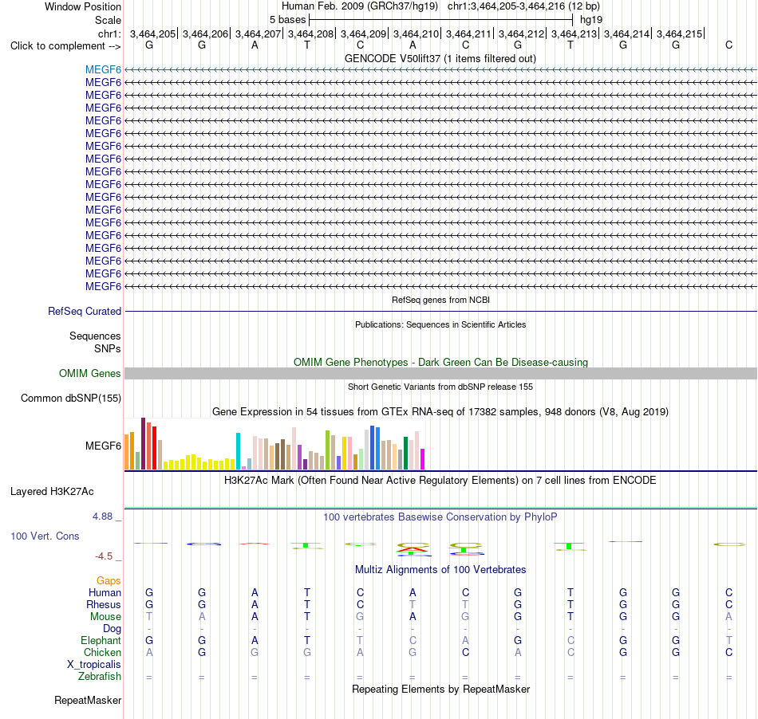Click the GTEx 'Gene Expression in 54 tissues' title
Image resolution: width=758 pixels, height=719 pixels.
(440, 412)
